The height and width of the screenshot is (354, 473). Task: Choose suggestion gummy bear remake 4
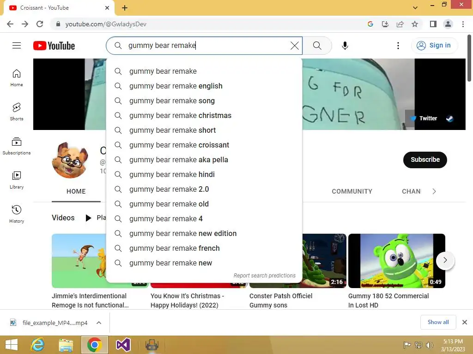(x=204, y=219)
